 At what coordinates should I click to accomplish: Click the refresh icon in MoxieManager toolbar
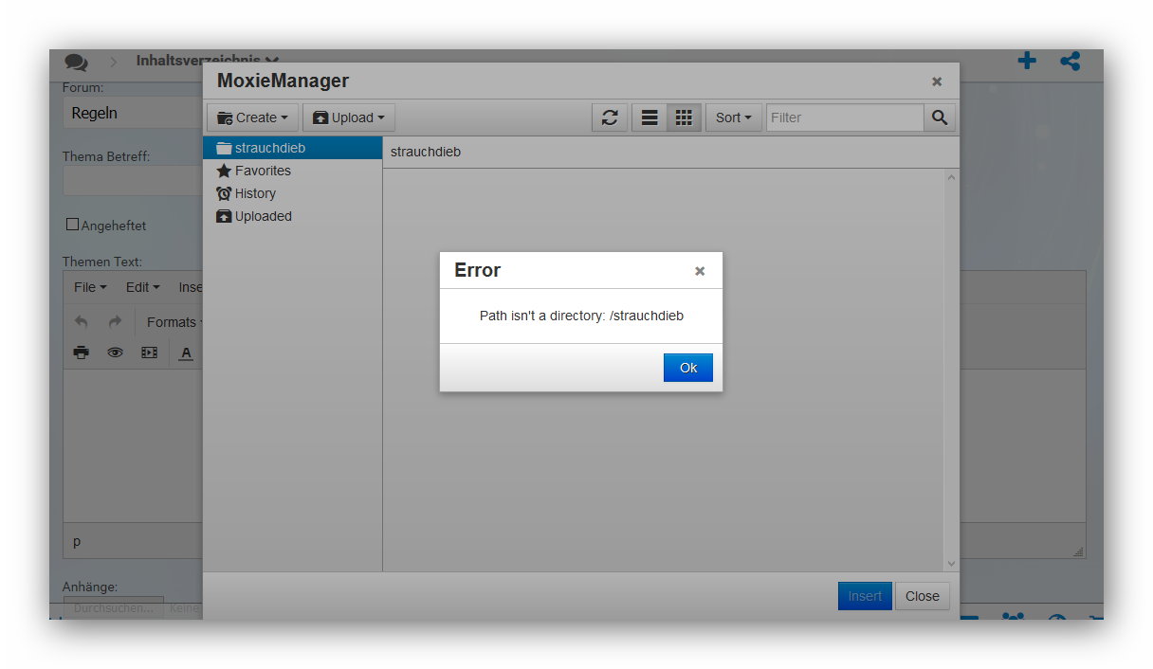tap(610, 118)
